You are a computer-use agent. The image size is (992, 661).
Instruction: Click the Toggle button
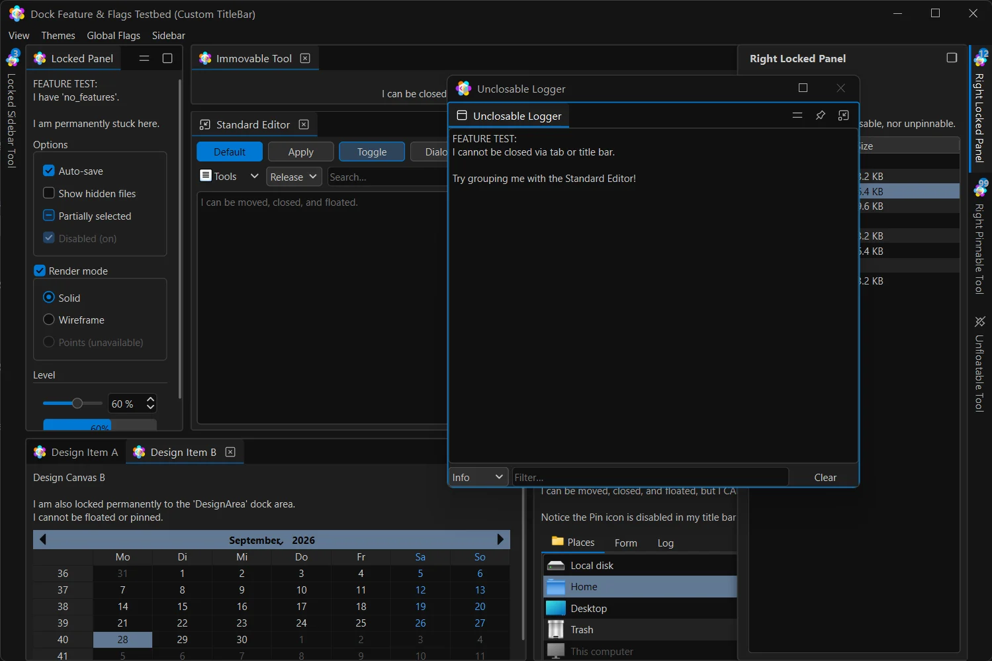(x=372, y=152)
